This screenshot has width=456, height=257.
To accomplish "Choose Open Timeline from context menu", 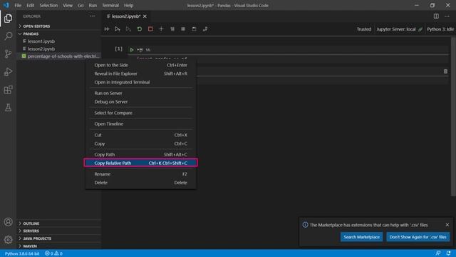I will pyautogui.click(x=140, y=124).
